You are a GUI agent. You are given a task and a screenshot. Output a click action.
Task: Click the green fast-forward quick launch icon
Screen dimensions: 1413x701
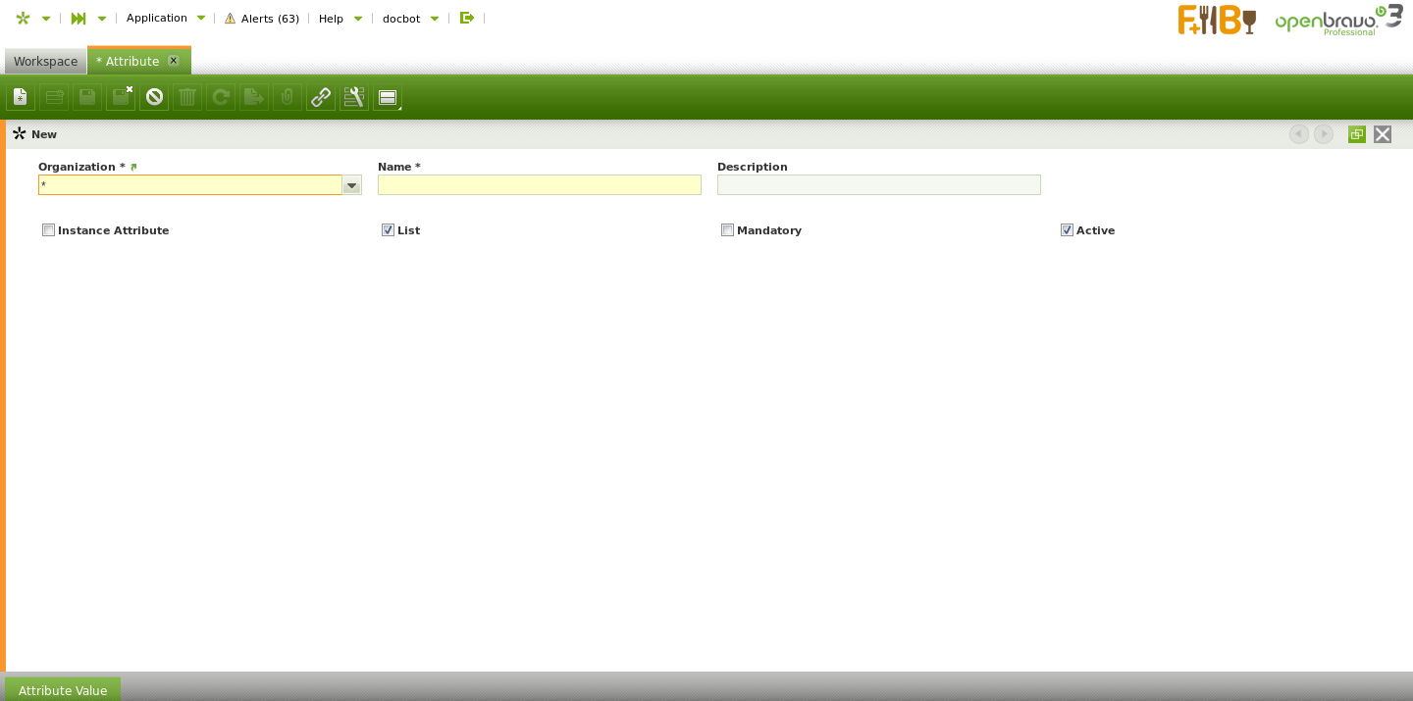(x=78, y=19)
